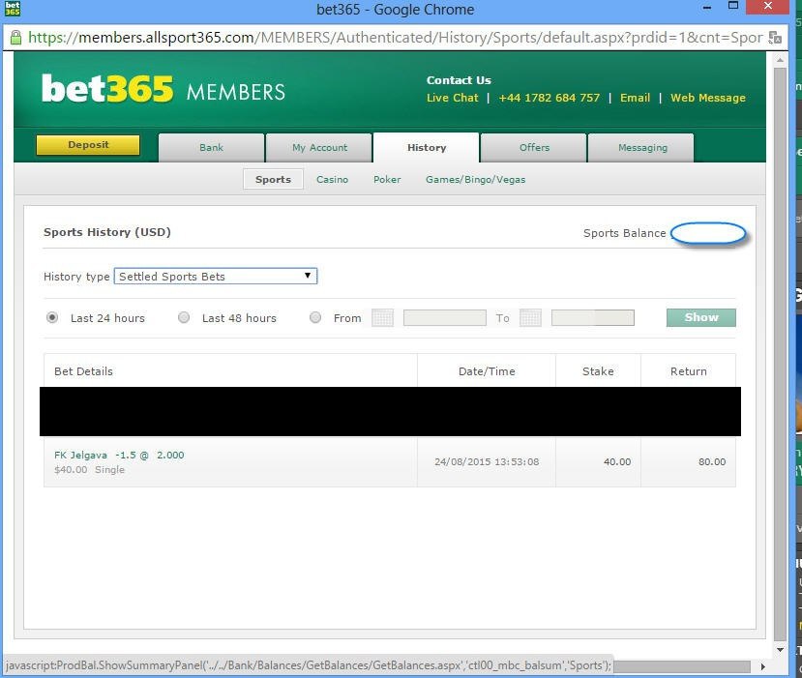Click the Live Chat link

tap(452, 98)
